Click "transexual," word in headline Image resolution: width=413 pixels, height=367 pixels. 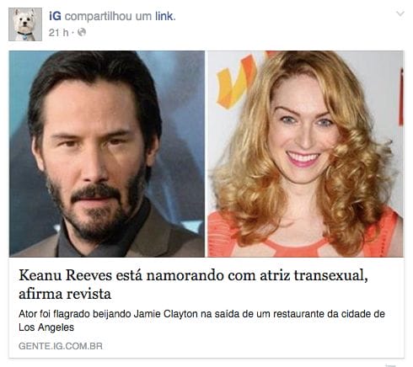click(x=331, y=275)
